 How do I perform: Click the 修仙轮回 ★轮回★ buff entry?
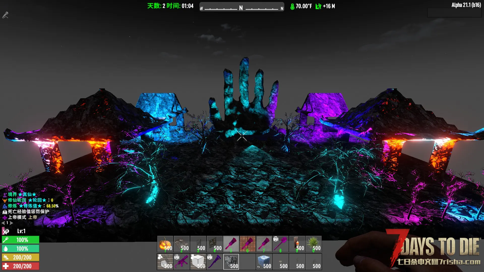(28, 200)
